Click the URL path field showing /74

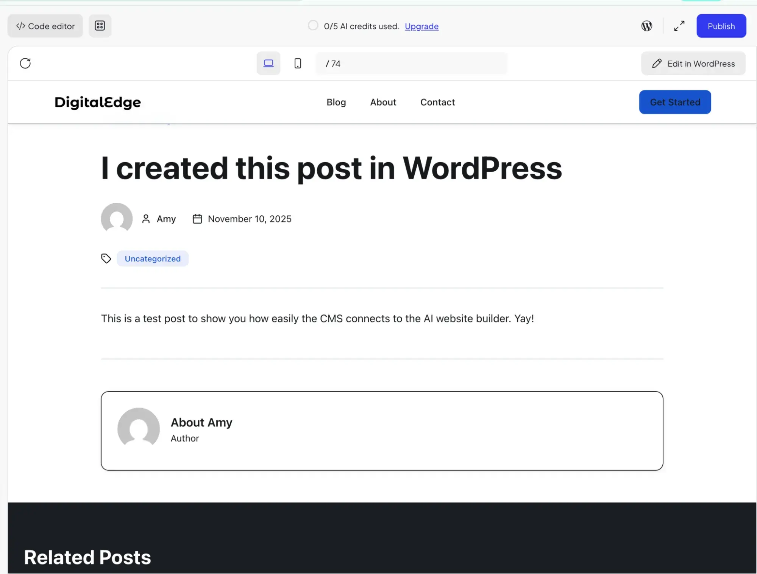[411, 64]
